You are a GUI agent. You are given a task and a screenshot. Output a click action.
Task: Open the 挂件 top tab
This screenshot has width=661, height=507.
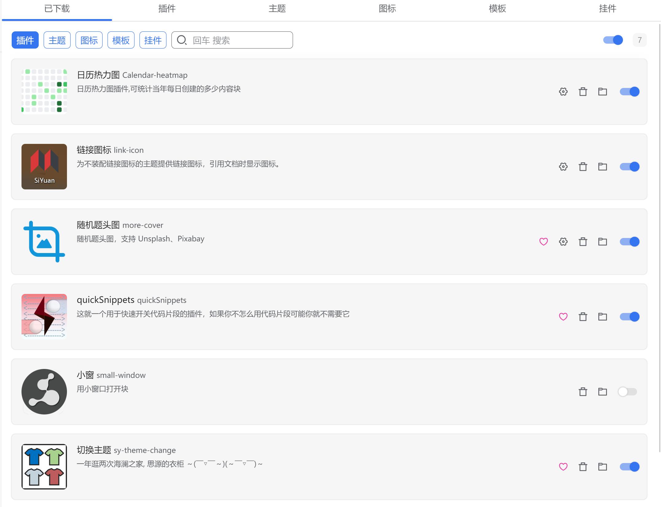tap(607, 9)
